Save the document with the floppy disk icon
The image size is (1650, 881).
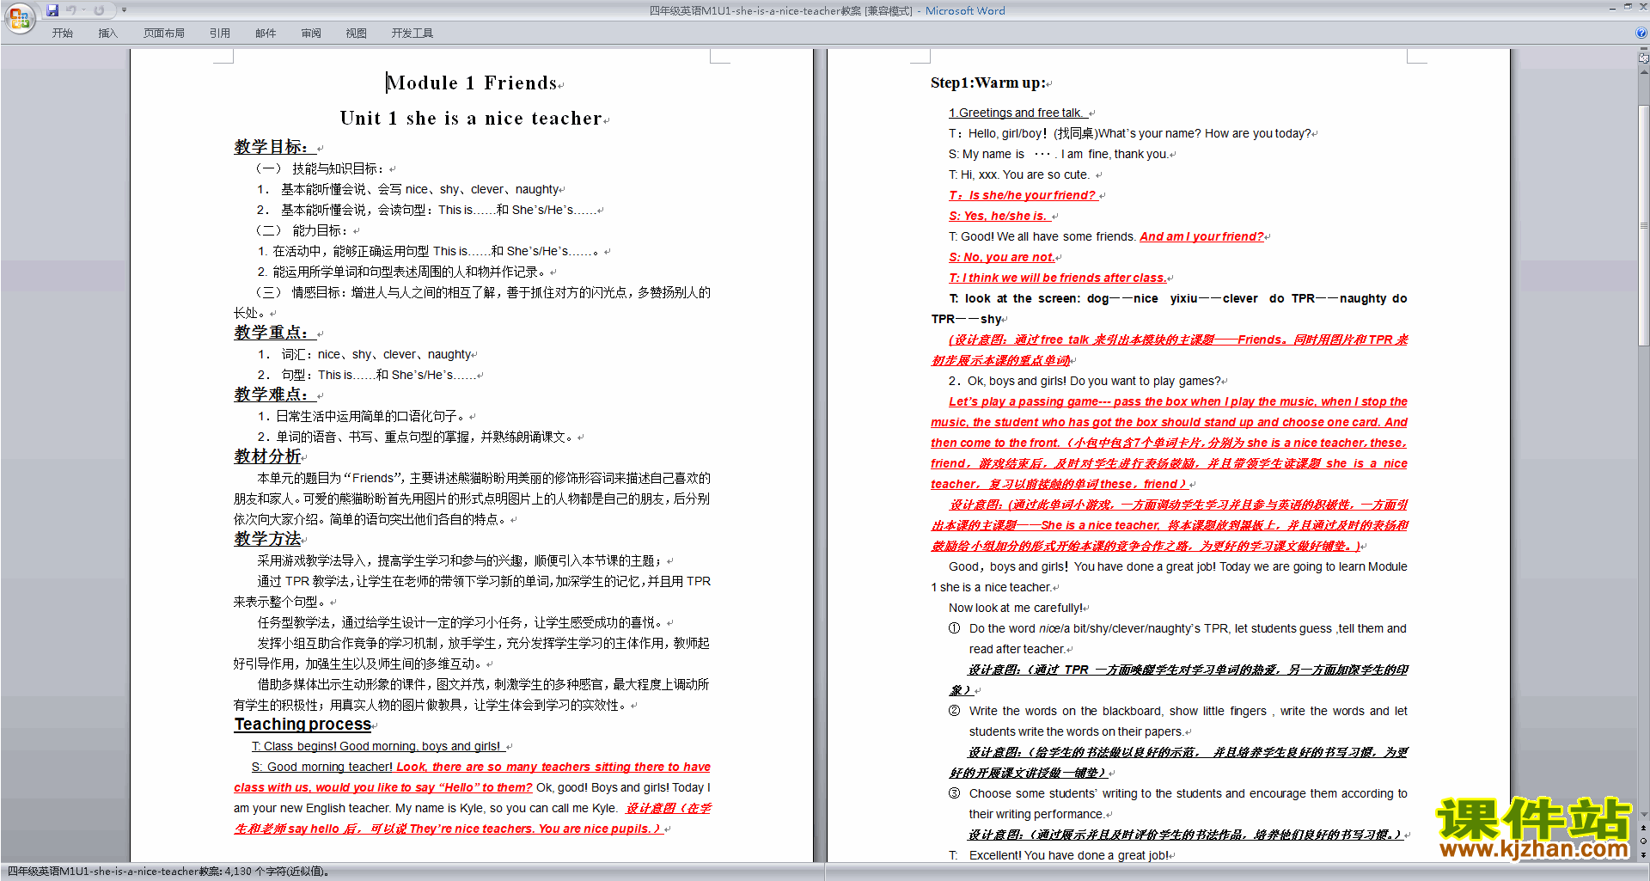point(52,10)
